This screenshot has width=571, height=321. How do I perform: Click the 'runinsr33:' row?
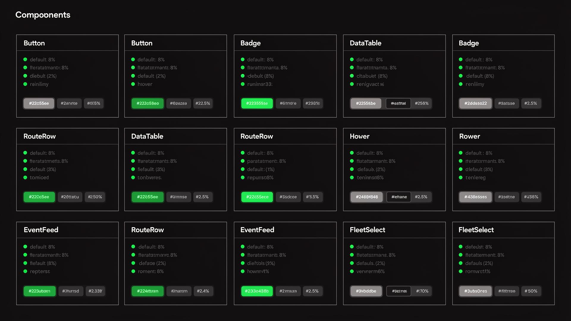coord(257,84)
